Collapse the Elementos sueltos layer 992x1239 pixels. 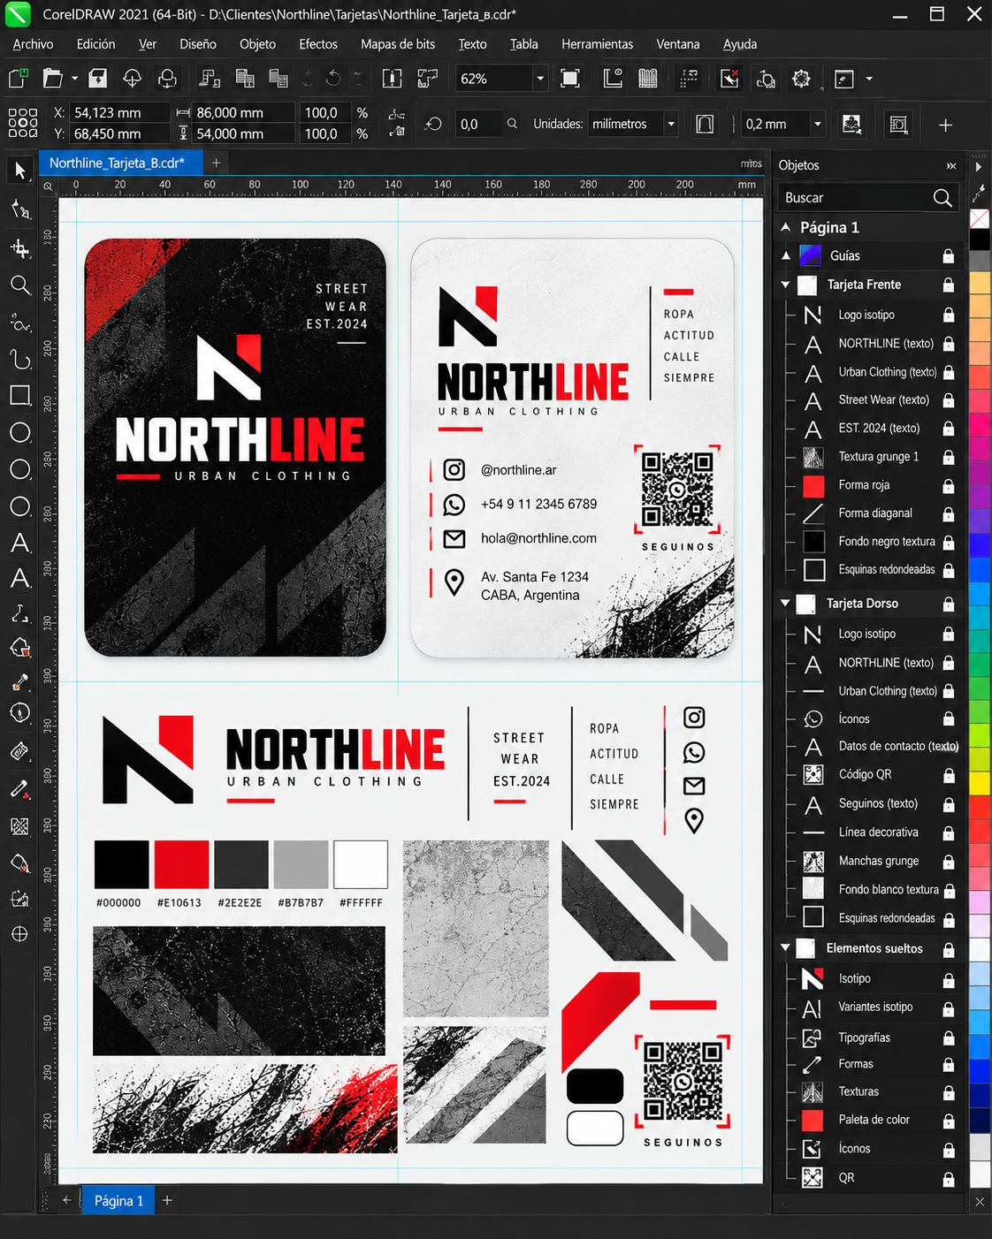[785, 948]
